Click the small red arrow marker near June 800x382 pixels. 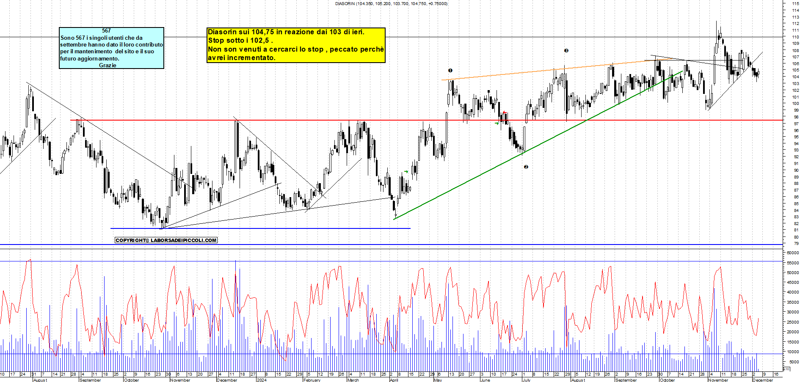(504, 113)
